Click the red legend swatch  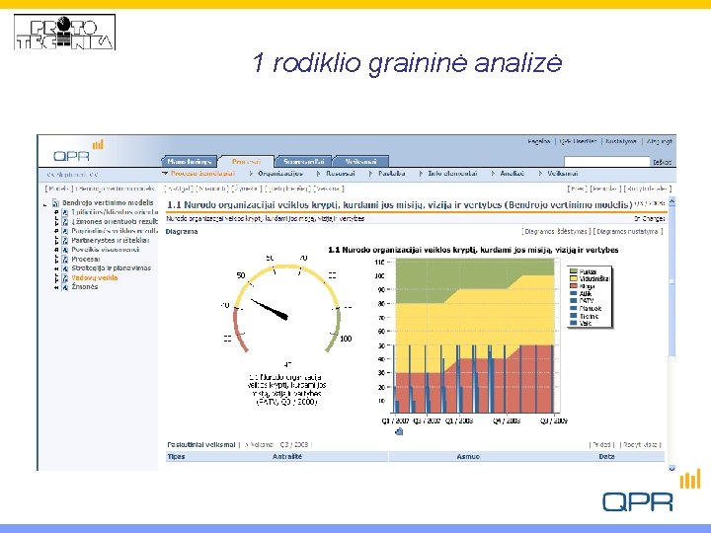(573, 286)
